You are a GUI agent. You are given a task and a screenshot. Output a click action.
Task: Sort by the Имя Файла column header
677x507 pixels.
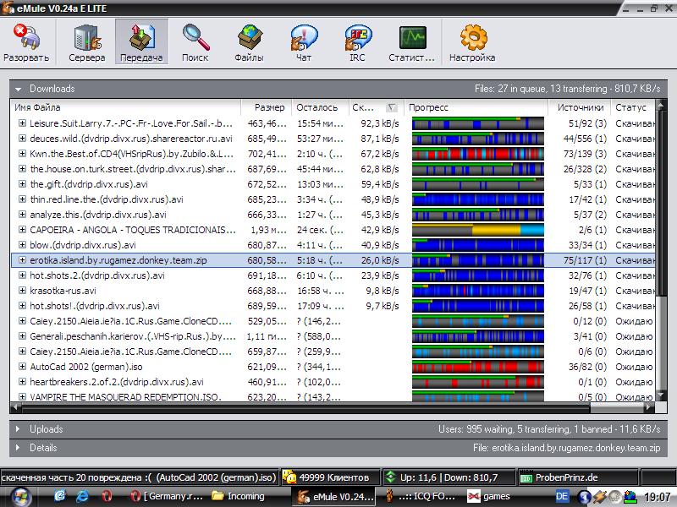click(125, 107)
